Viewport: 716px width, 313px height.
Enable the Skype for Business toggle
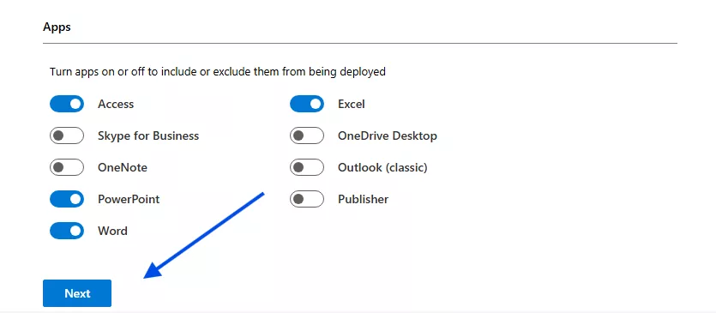(67, 135)
